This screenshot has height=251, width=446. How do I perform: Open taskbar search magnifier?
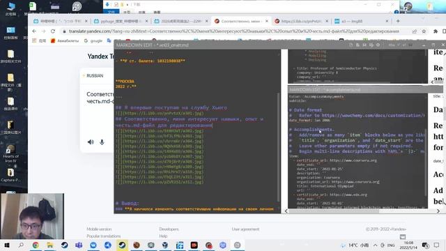[x=21, y=245]
